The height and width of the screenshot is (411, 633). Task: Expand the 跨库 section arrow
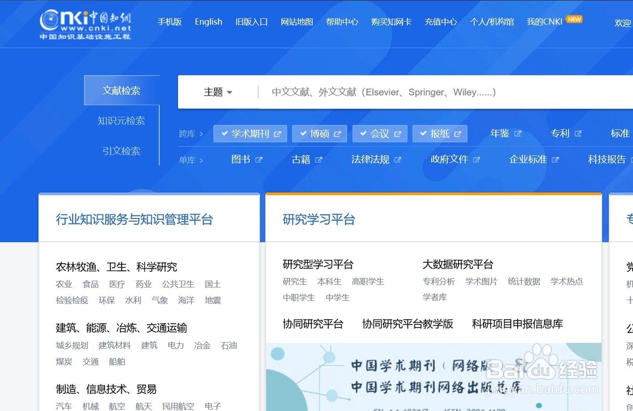[x=200, y=134]
